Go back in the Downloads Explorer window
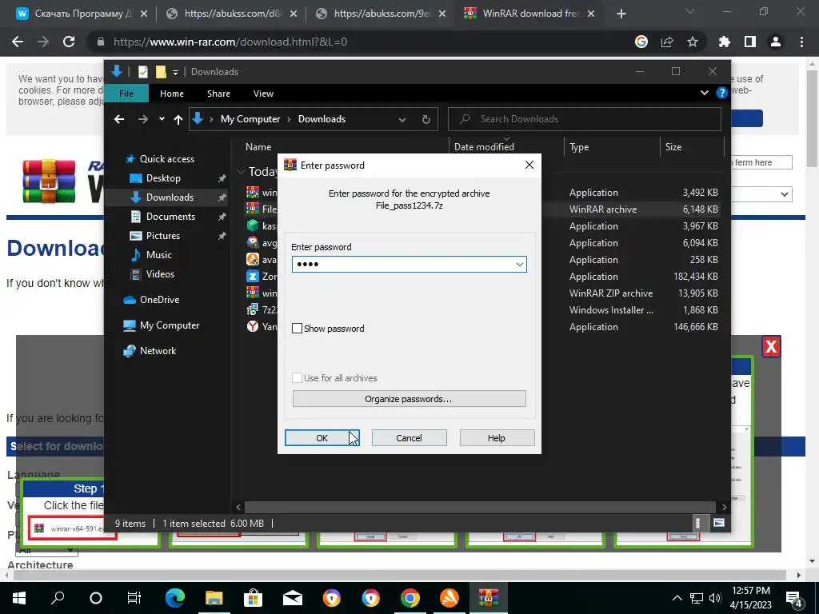The image size is (819, 614). (x=119, y=119)
